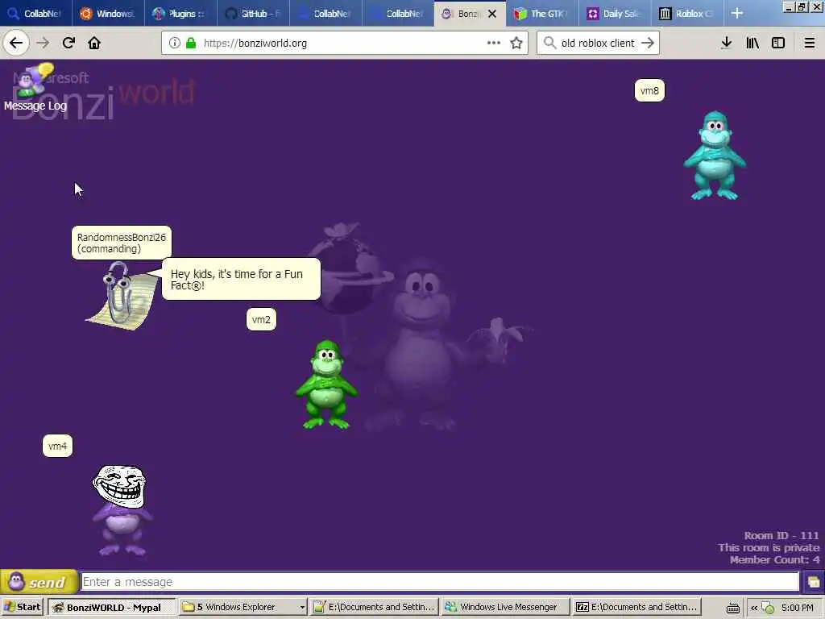Screen dimensions: 825x619
Task: Open the Notepad E:\Documents taskbar item
Action: point(374,607)
